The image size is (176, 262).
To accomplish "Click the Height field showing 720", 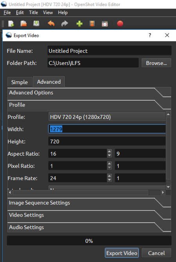I will 107,142.
